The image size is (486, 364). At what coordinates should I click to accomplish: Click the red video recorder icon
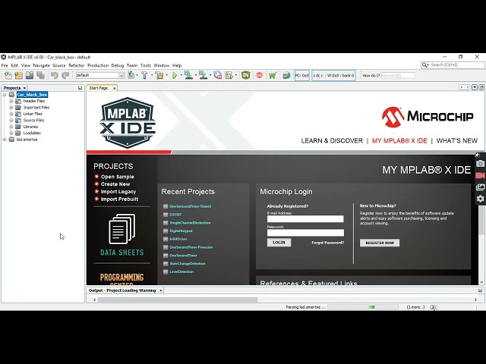click(480, 175)
